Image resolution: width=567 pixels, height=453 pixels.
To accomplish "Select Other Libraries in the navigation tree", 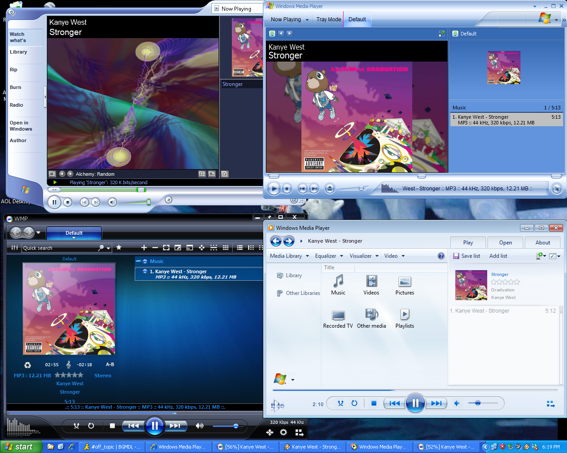I will [298, 293].
